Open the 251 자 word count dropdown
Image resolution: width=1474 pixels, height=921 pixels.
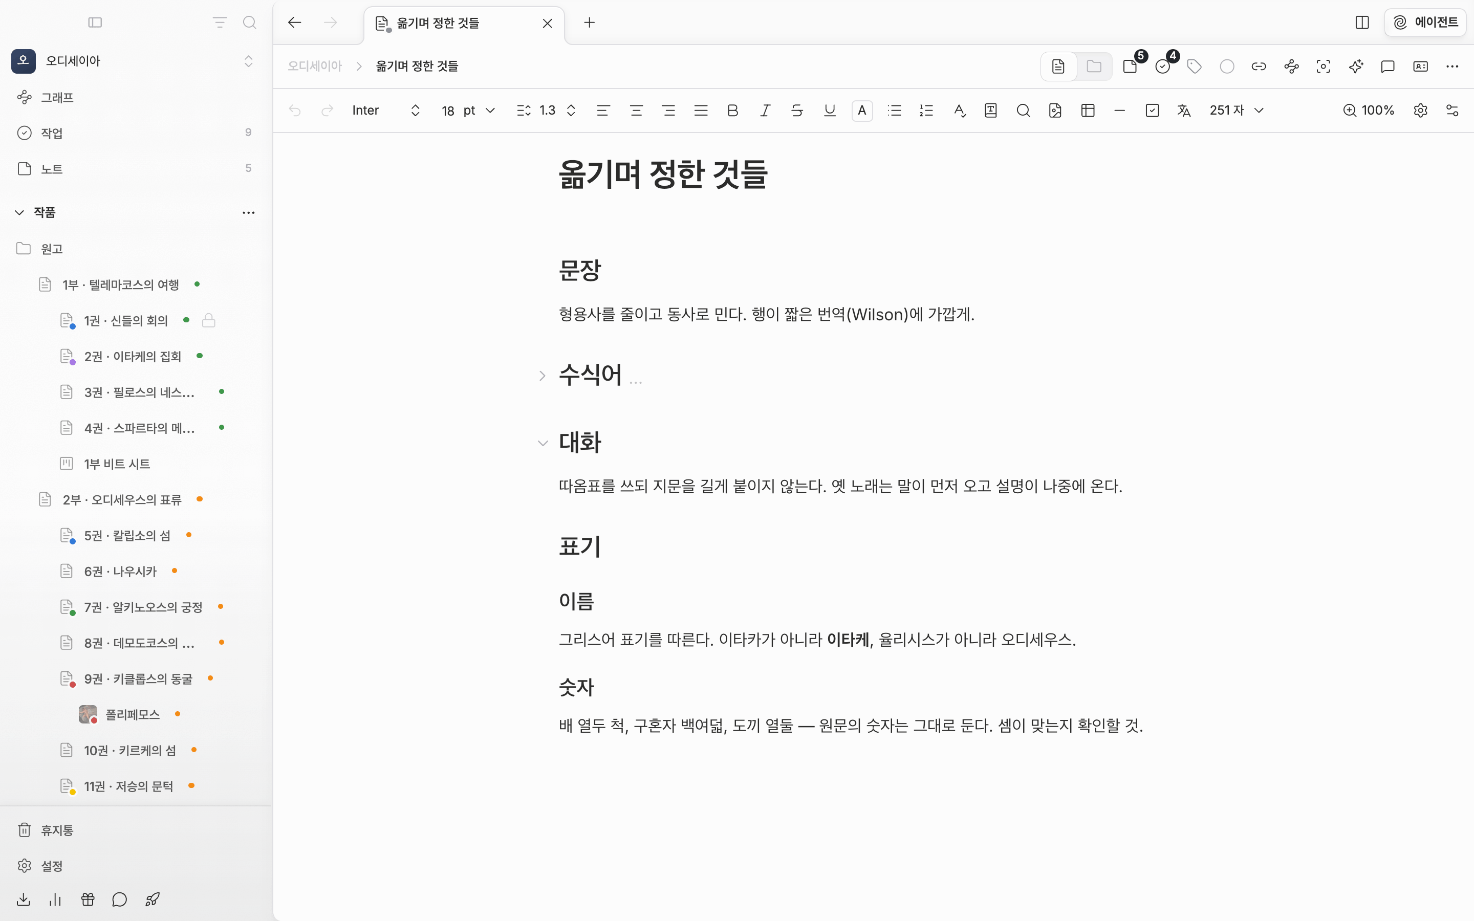pos(1237,110)
